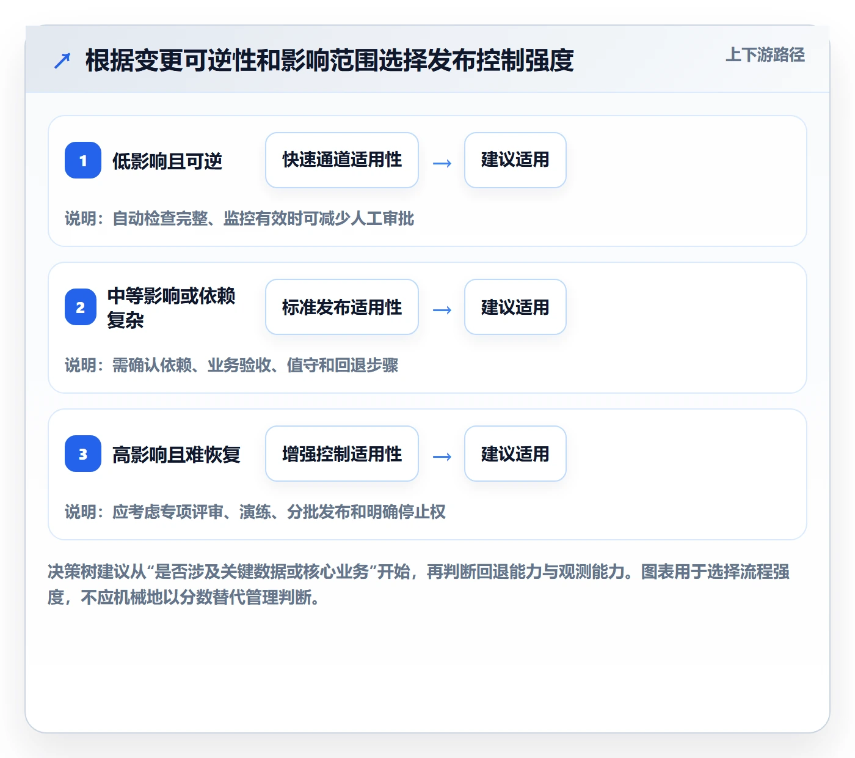
Task: Click the note "自动检查完整、监控有效时可减少人工审批"
Action: pyautogui.click(x=264, y=219)
